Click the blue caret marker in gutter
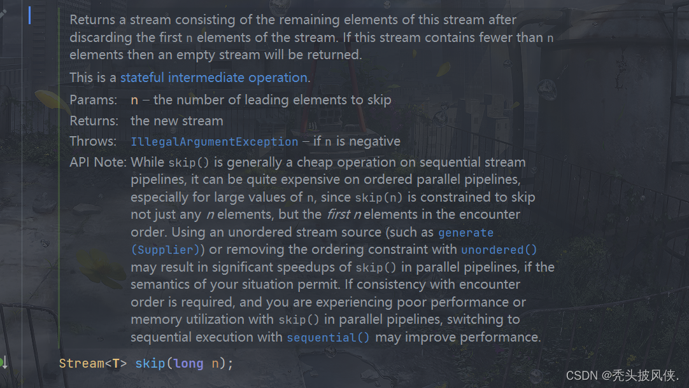Image resolution: width=689 pixels, height=388 pixels. point(29,15)
